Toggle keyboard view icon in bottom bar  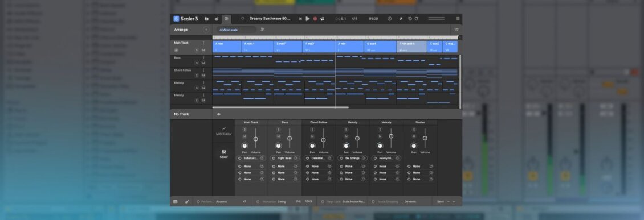coord(176,202)
